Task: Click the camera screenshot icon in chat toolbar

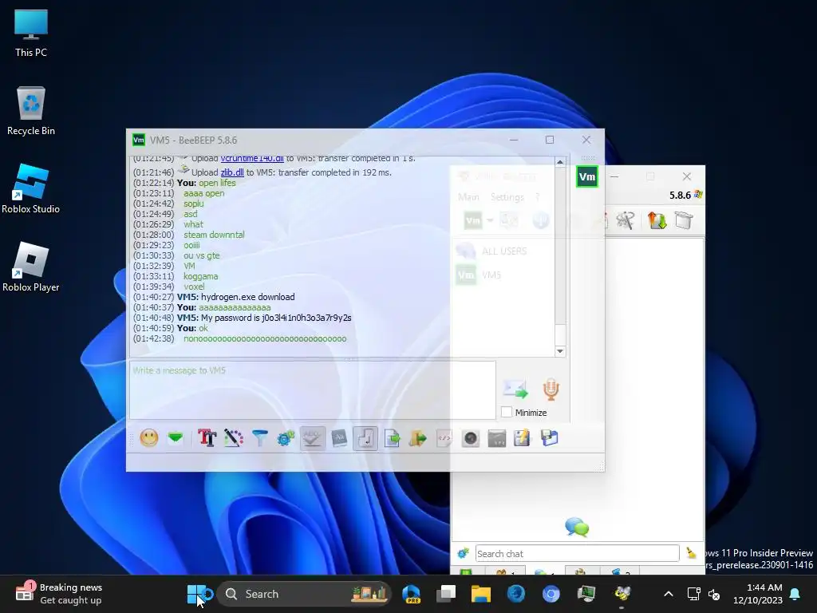Action: [471, 438]
